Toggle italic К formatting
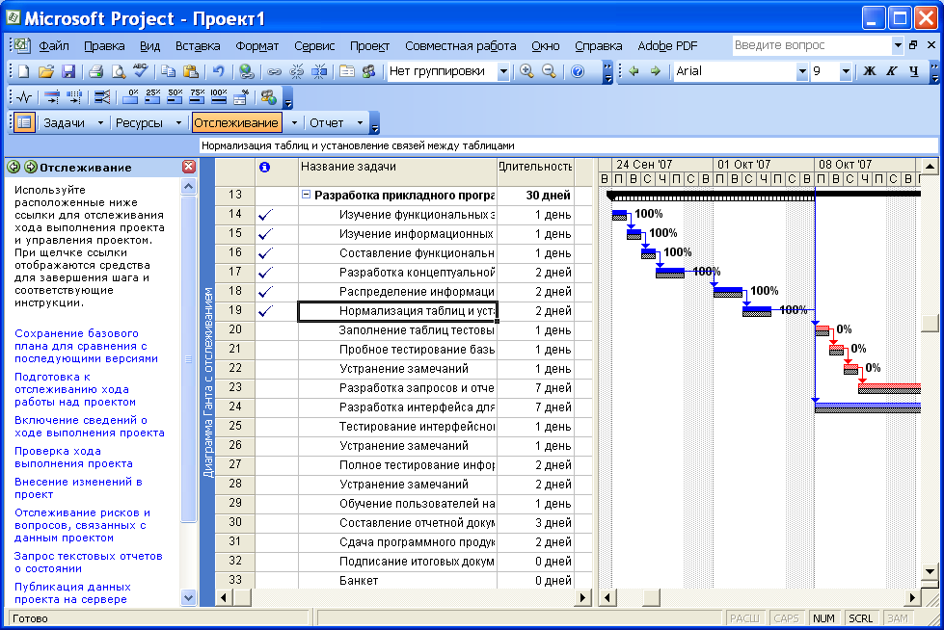 (891, 71)
